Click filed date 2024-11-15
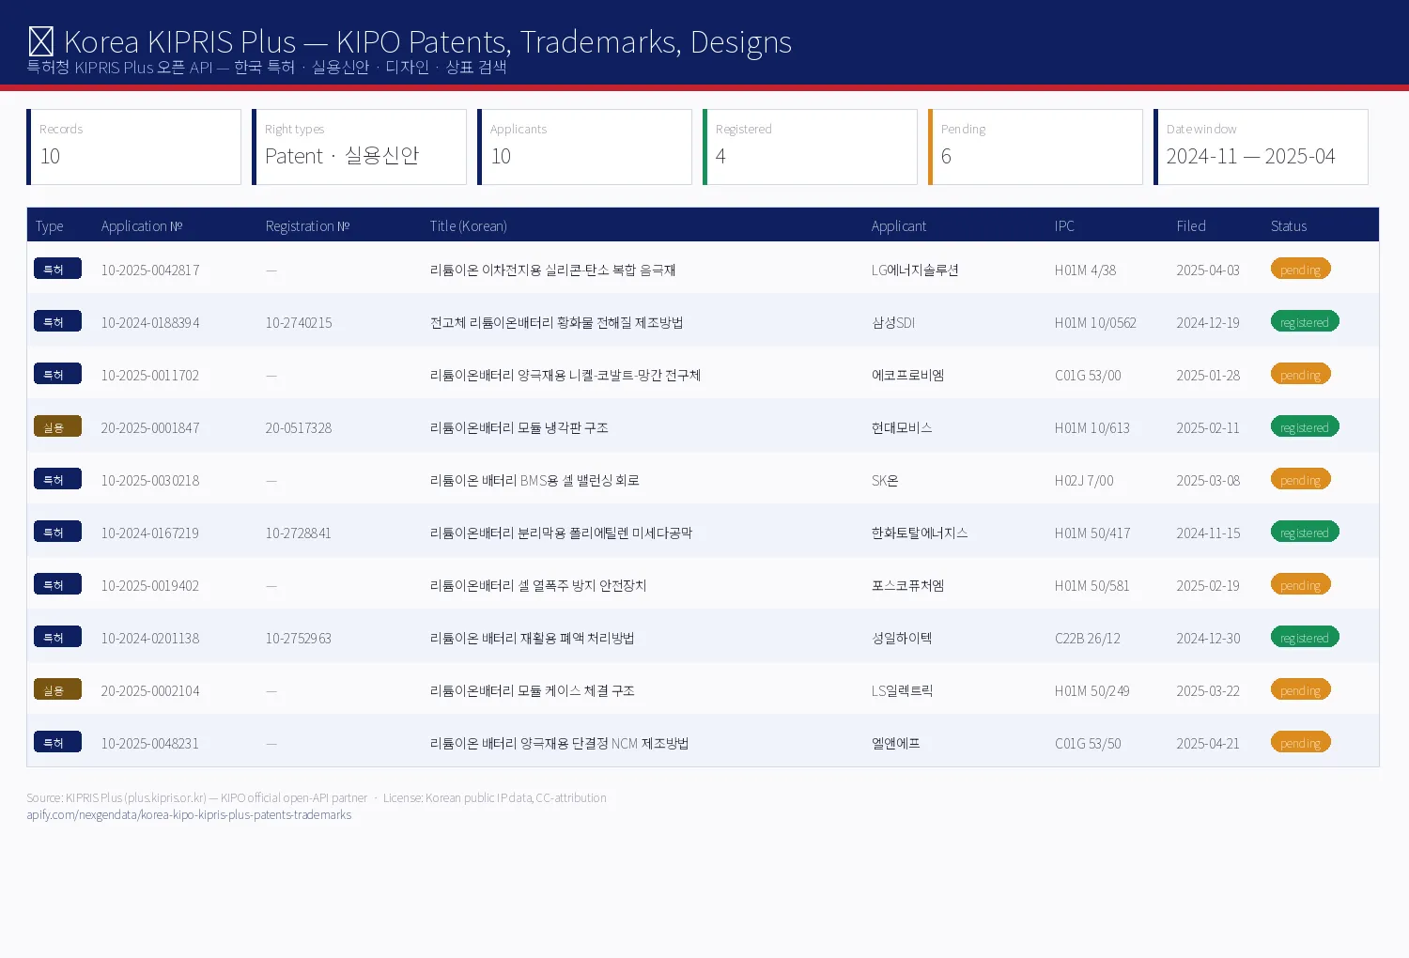Viewport: 1409px width, 958px height. pyautogui.click(x=1208, y=533)
